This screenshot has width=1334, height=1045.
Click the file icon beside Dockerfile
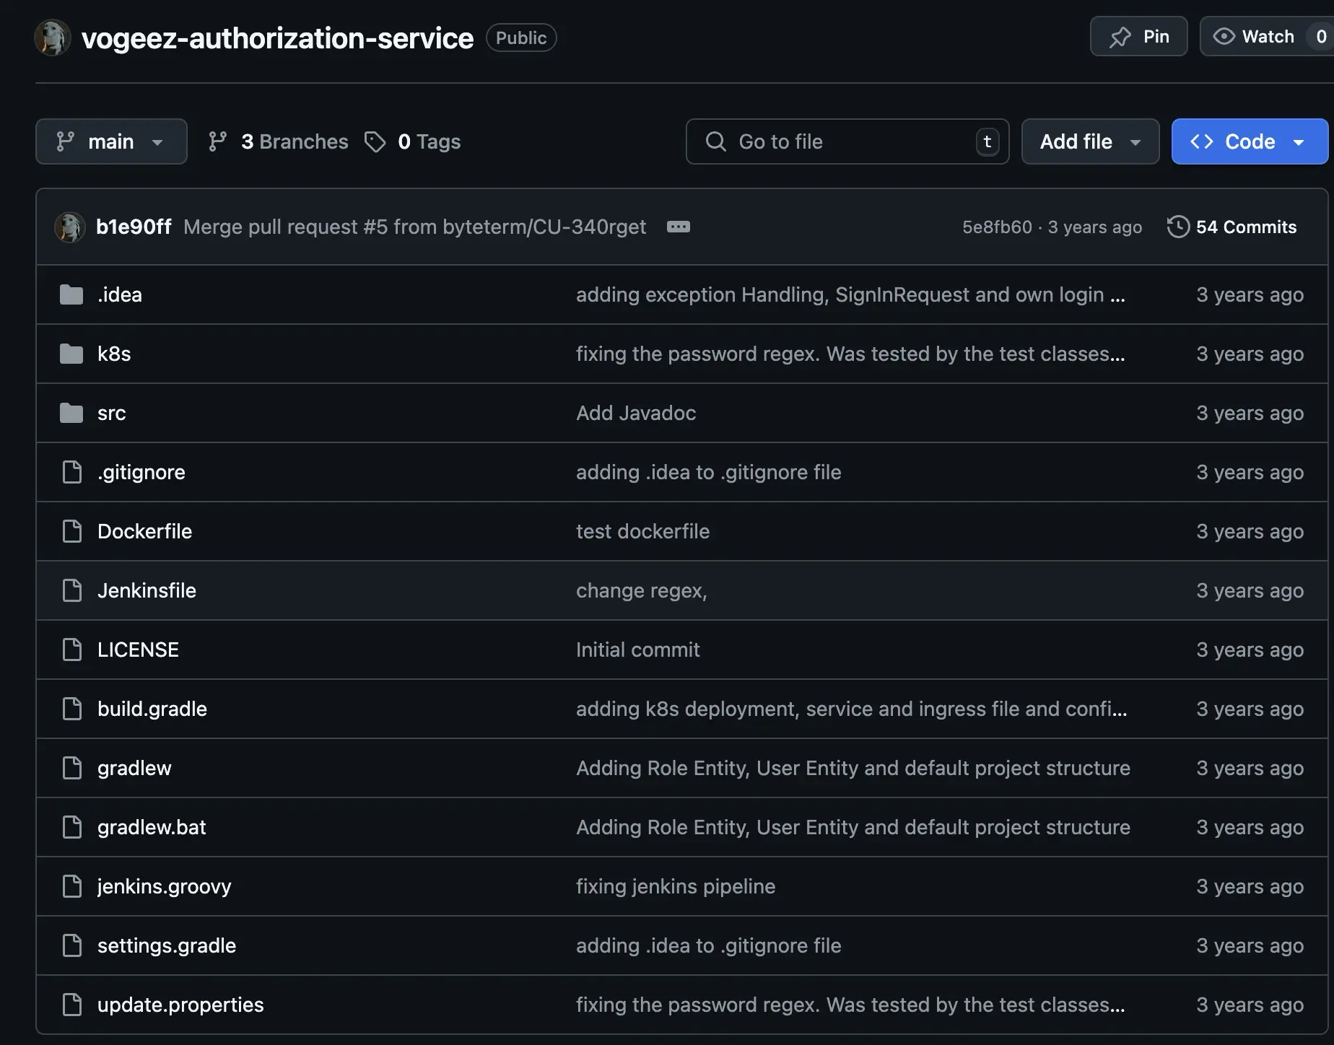[71, 531]
